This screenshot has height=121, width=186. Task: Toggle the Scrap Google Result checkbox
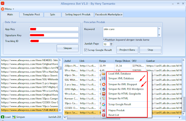click(x=86, y=50)
